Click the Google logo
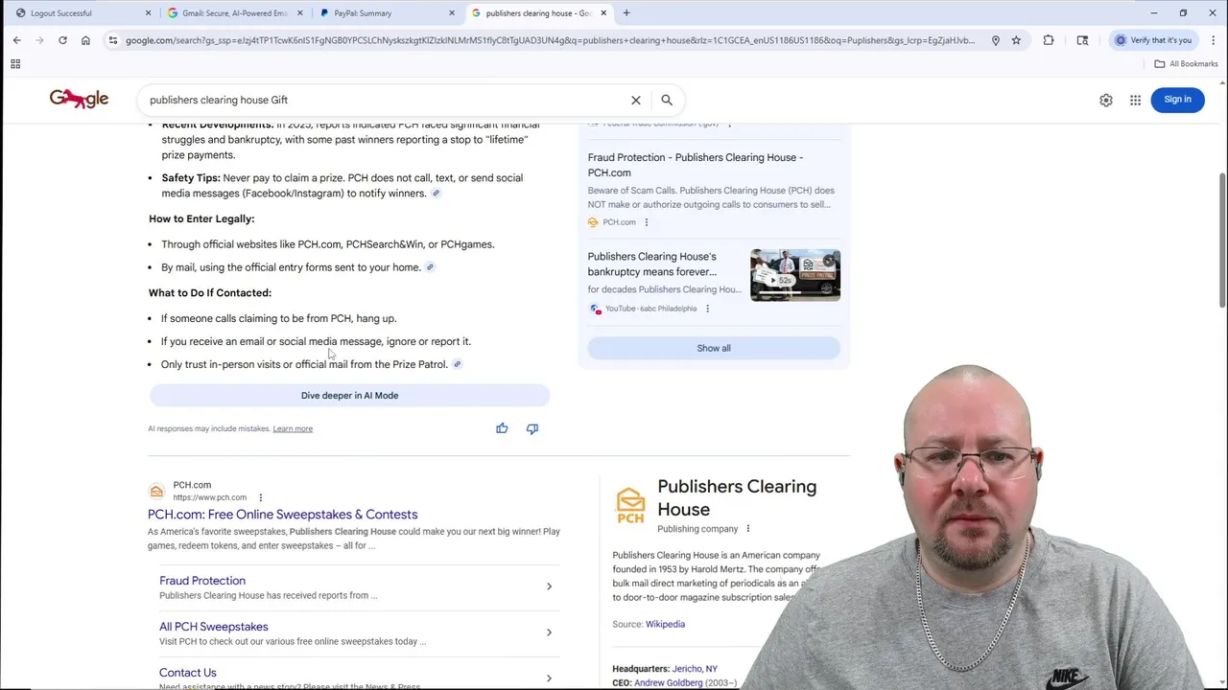Screen dimensions: 1228x690 click(79, 99)
